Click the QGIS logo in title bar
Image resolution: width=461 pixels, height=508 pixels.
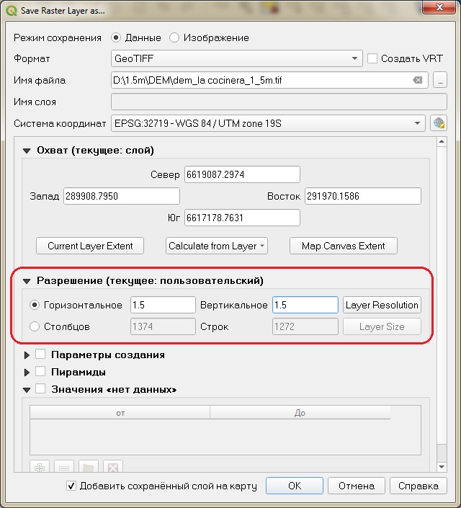(12, 11)
